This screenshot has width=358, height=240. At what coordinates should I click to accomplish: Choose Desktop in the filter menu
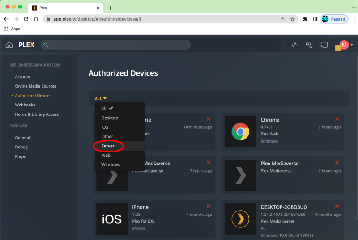pos(110,118)
